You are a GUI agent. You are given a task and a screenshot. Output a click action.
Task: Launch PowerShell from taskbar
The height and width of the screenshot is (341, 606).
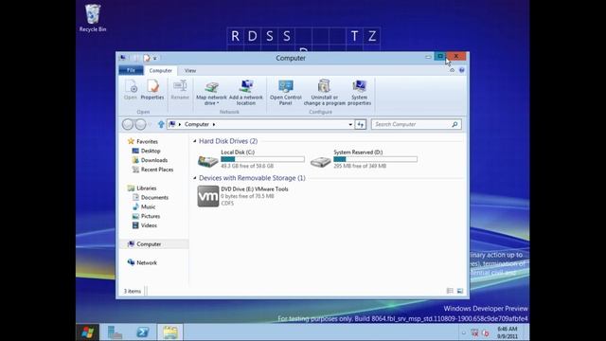pyautogui.click(x=143, y=332)
